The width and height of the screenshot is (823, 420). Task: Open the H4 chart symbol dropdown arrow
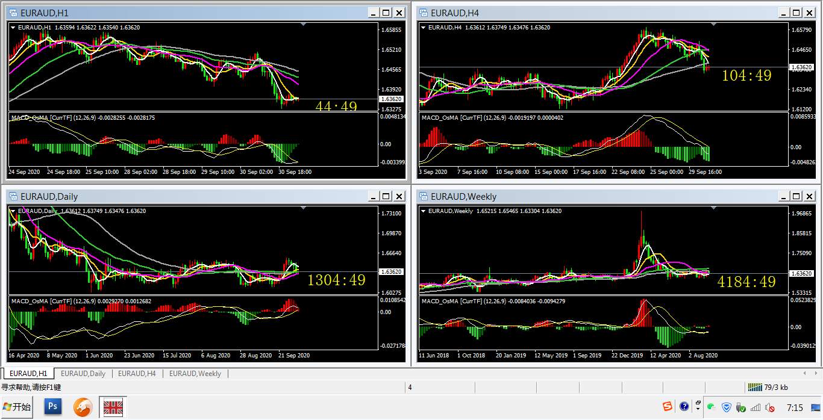pyautogui.click(x=424, y=27)
